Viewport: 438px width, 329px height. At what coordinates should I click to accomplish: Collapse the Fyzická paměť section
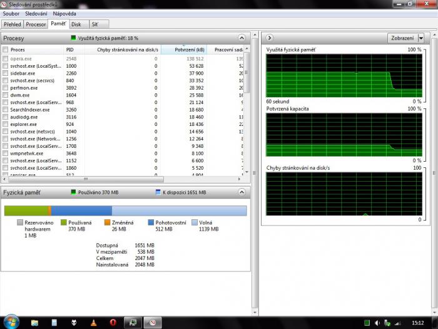click(x=242, y=192)
